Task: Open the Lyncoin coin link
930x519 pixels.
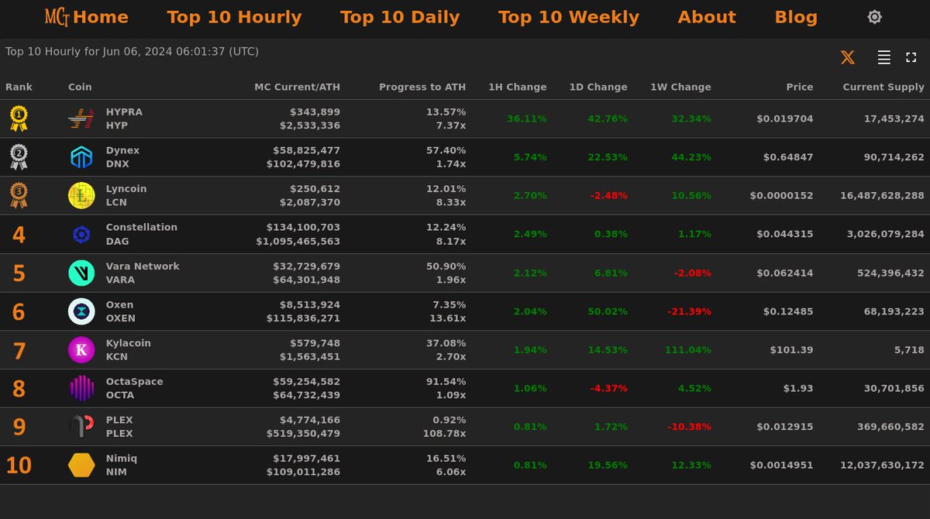Action: [126, 189]
